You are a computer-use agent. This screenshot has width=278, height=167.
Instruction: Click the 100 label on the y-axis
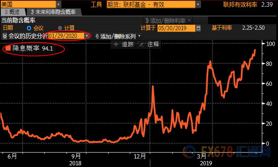pyautogui.click(x=271, y=44)
